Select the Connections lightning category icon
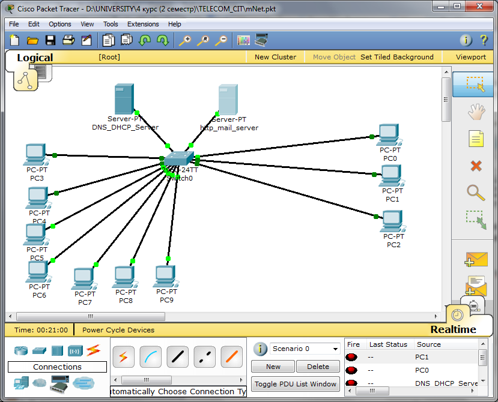 [x=93, y=350]
